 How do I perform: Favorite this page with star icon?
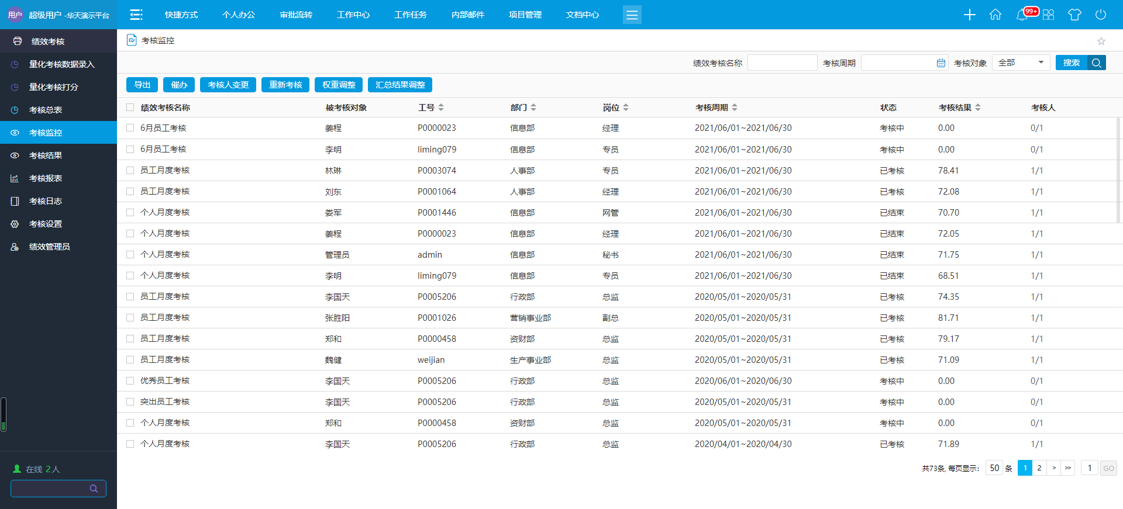coord(1101,41)
